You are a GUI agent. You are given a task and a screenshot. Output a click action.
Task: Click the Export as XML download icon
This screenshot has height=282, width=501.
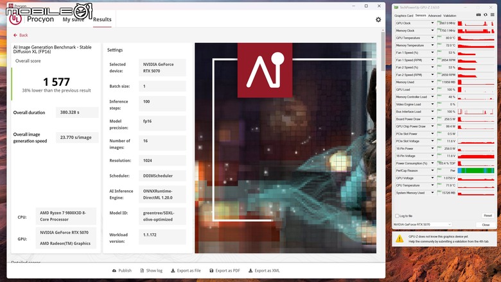click(251, 270)
